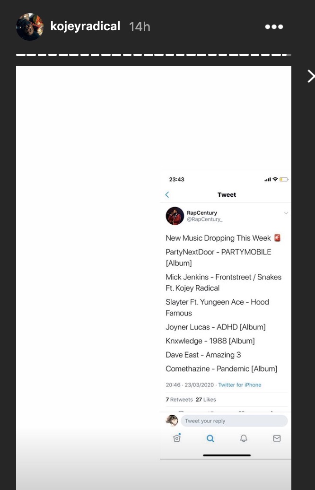Tap kojeyradical profile picture

pos(30,27)
